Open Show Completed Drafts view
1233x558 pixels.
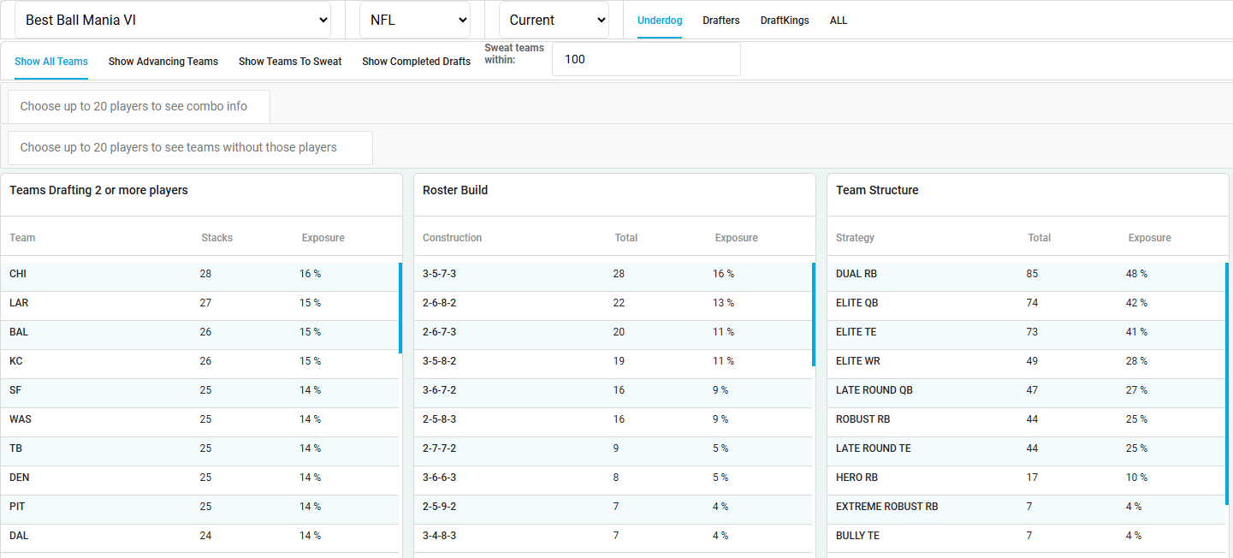point(416,62)
